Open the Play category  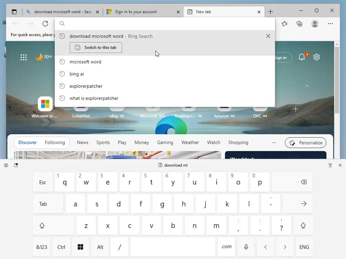click(x=122, y=143)
